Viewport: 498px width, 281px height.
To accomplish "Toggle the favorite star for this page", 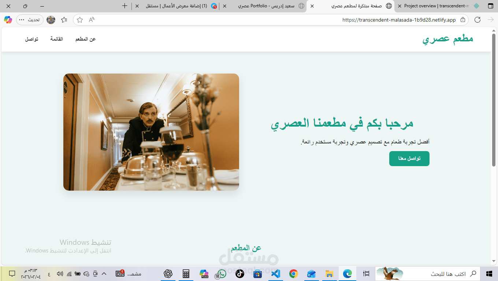I will (79, 20).
